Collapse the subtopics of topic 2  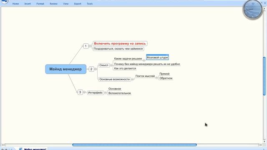point(96,69)
